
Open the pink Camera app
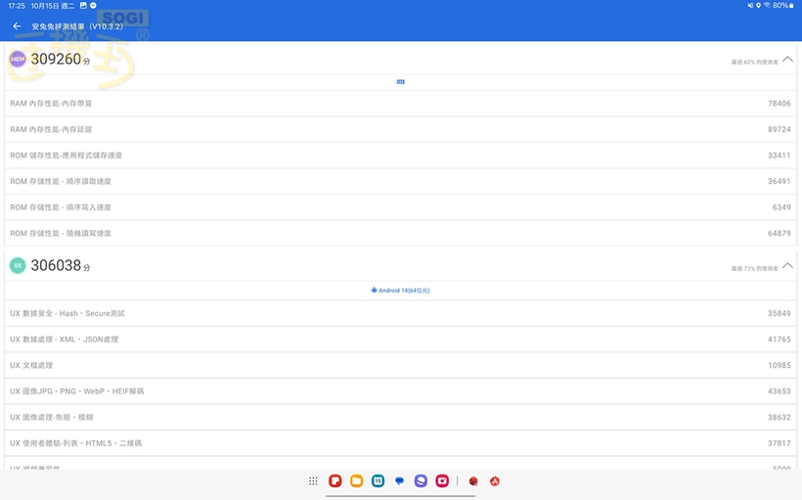[x=442, y=481]
